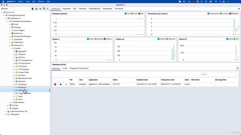Switch to Prepared Transactions tab
This screenshot has width=241, height=135.
[x=79, y=68]
